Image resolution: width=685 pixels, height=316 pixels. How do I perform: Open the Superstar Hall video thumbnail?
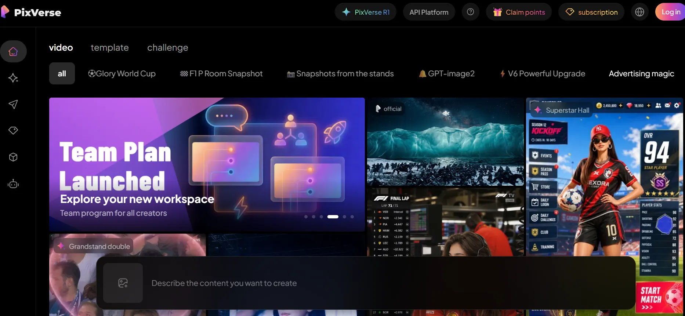605,177
